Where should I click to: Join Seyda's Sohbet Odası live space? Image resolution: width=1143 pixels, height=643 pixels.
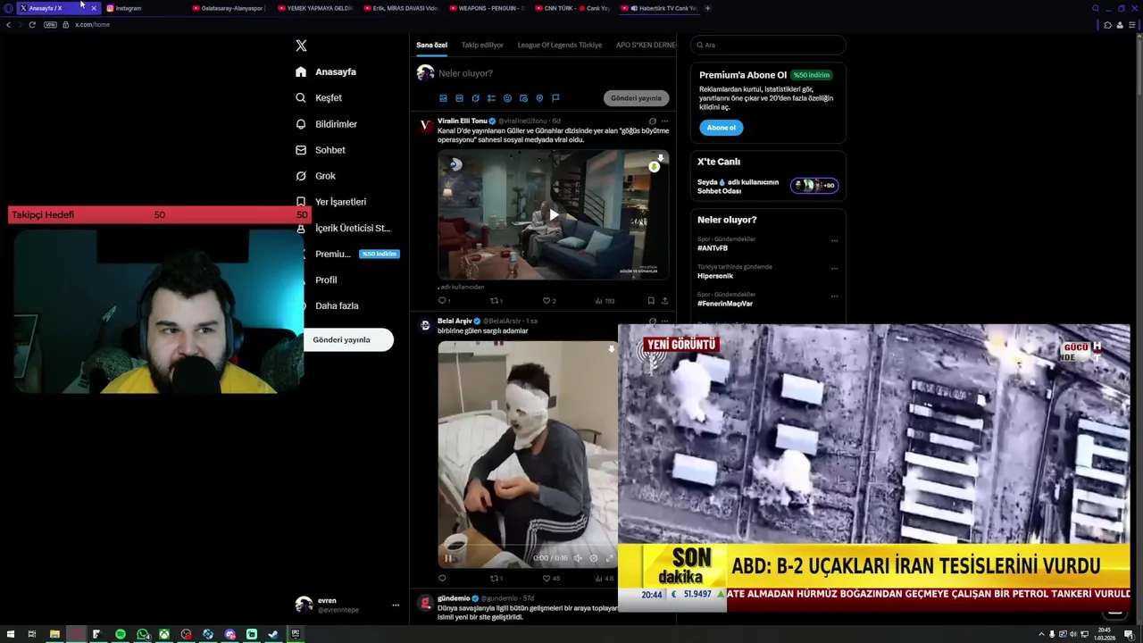click(x=768, y=186)
